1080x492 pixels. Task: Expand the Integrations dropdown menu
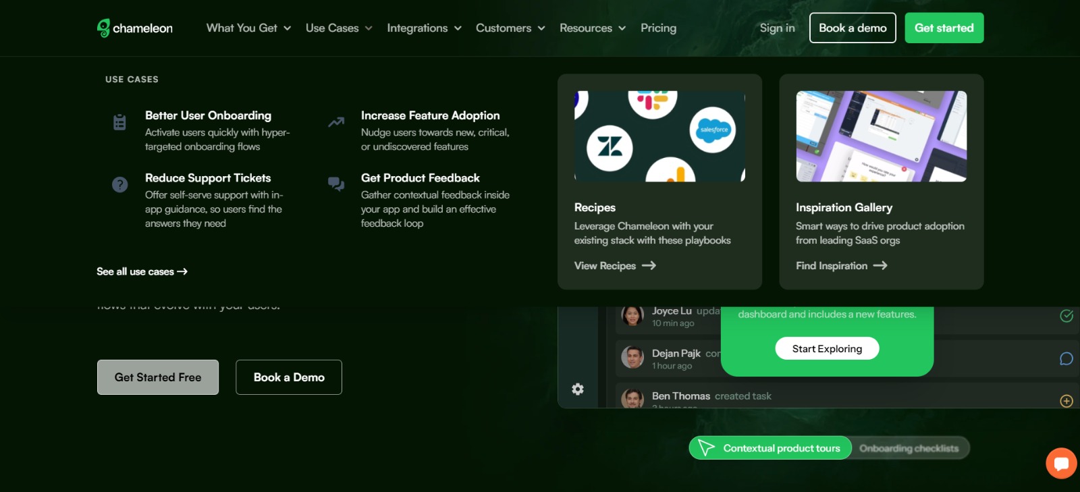pos(424,28)
